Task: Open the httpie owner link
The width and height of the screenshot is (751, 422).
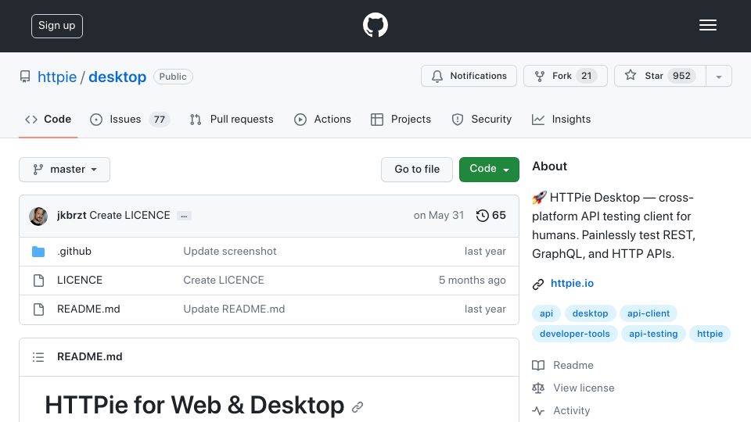Action: [57, 77]
